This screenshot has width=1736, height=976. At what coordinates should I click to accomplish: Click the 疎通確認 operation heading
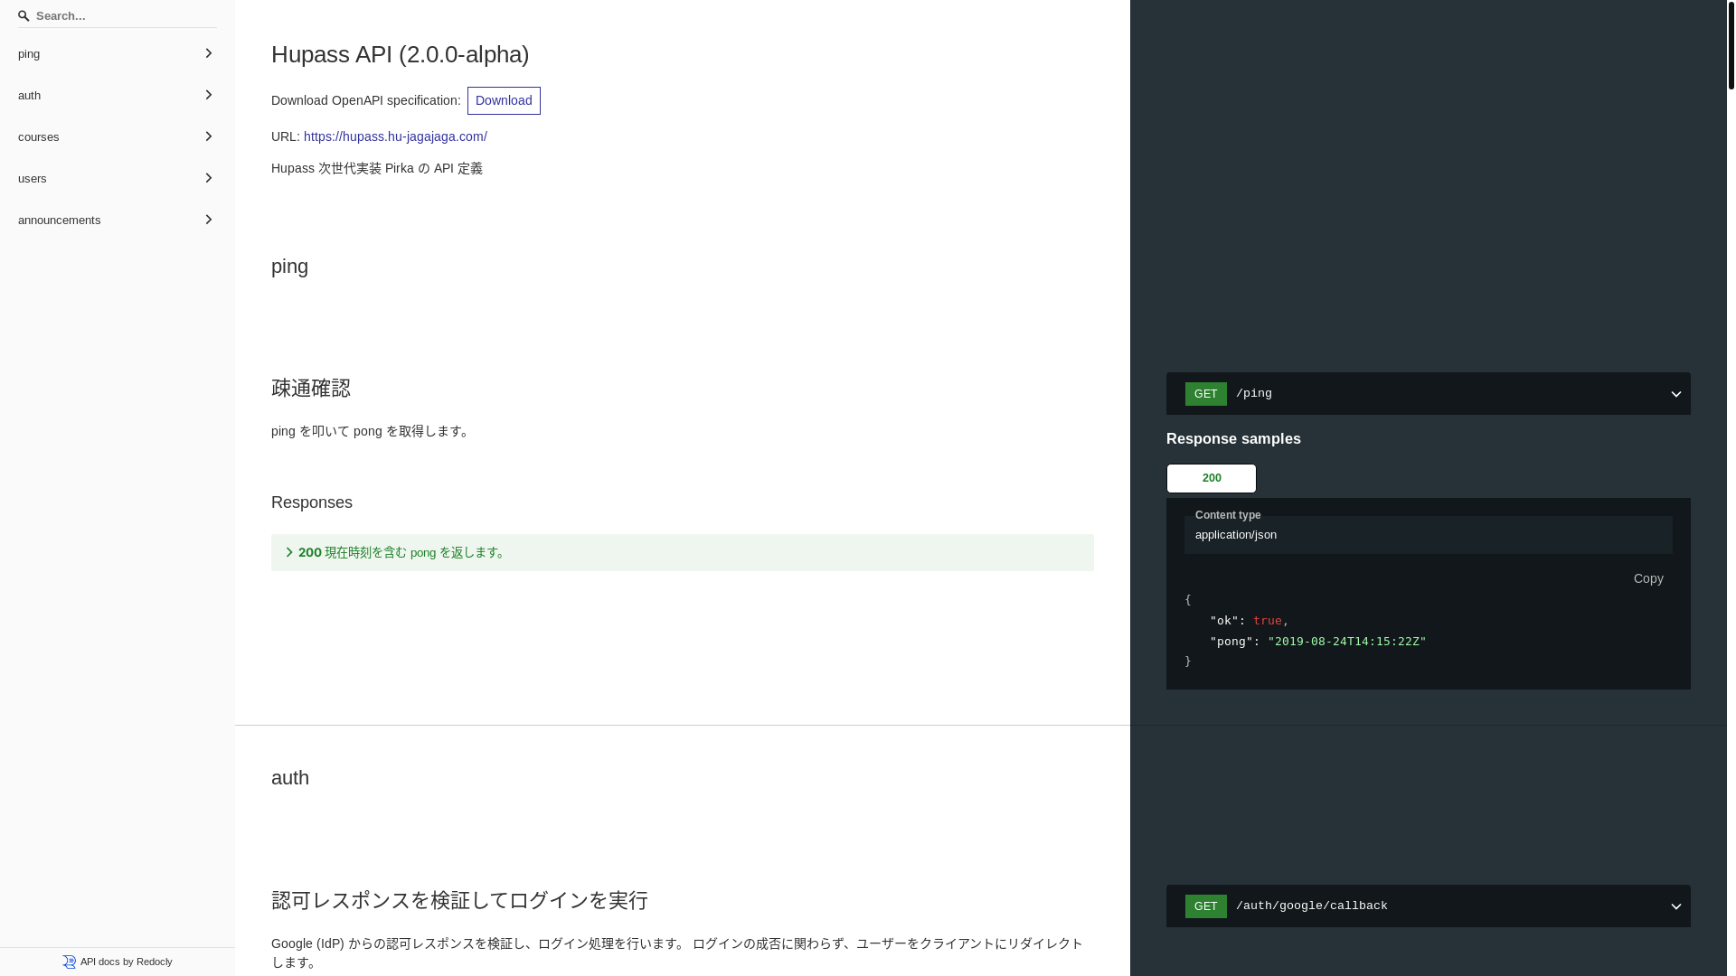311,389
